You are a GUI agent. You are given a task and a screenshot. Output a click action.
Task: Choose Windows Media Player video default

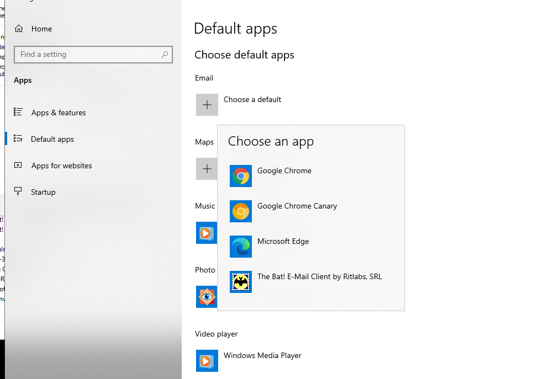coord(262,356)
